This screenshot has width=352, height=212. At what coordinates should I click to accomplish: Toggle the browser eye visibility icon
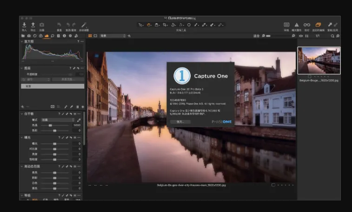301,36
